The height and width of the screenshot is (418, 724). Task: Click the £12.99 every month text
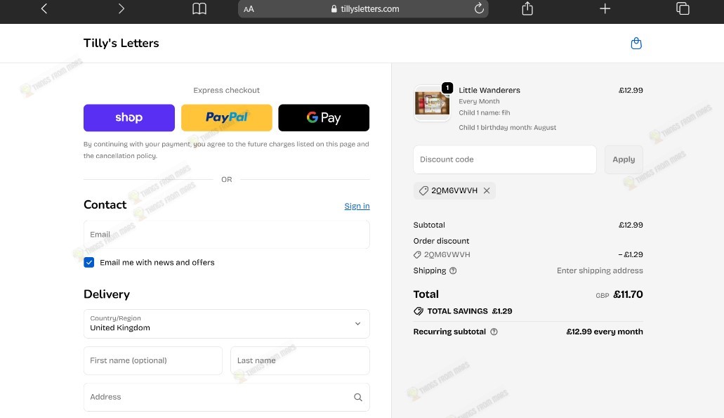click(605, 332)
